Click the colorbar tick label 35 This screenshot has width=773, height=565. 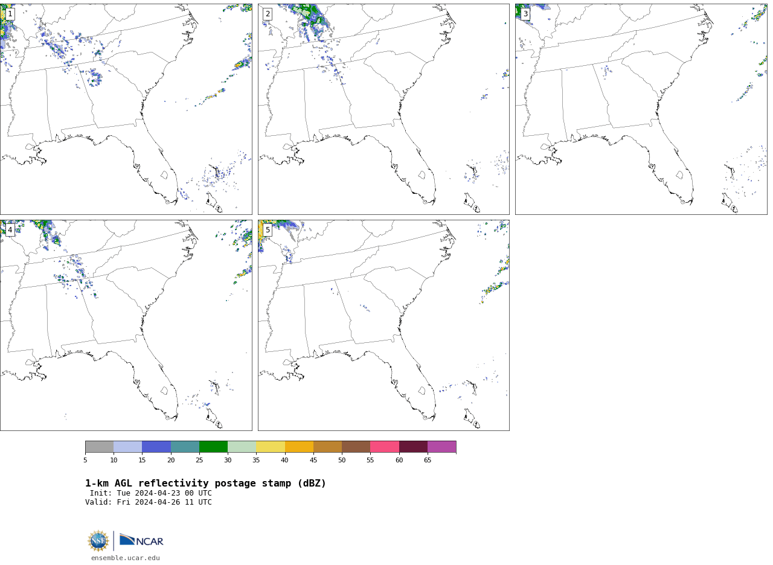[x=256, y=461]
